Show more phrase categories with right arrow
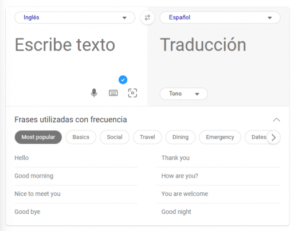Screen dimensions: 298x231 pyautogui.click(x=273, y=137)
